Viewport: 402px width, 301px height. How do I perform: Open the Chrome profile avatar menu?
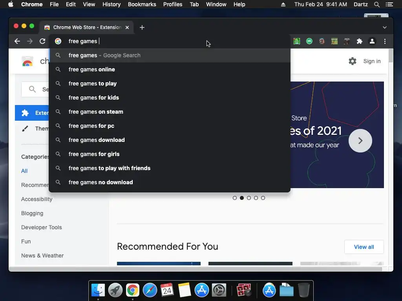point(372,41)
